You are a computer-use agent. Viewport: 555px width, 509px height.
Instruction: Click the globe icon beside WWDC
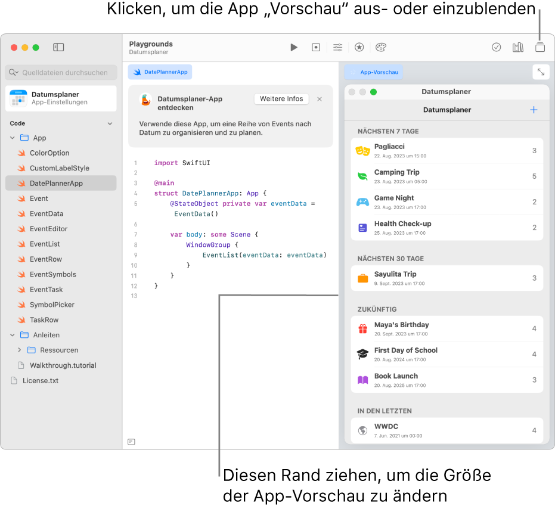[x=362, y=430]
